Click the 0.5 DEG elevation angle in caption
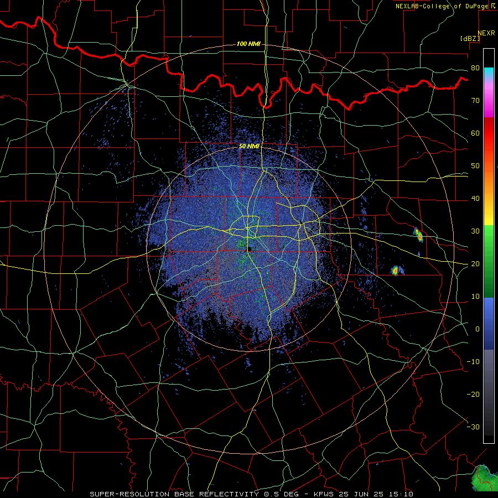The height and width of the screenshot is (498, 498). [x=281, y=494]
